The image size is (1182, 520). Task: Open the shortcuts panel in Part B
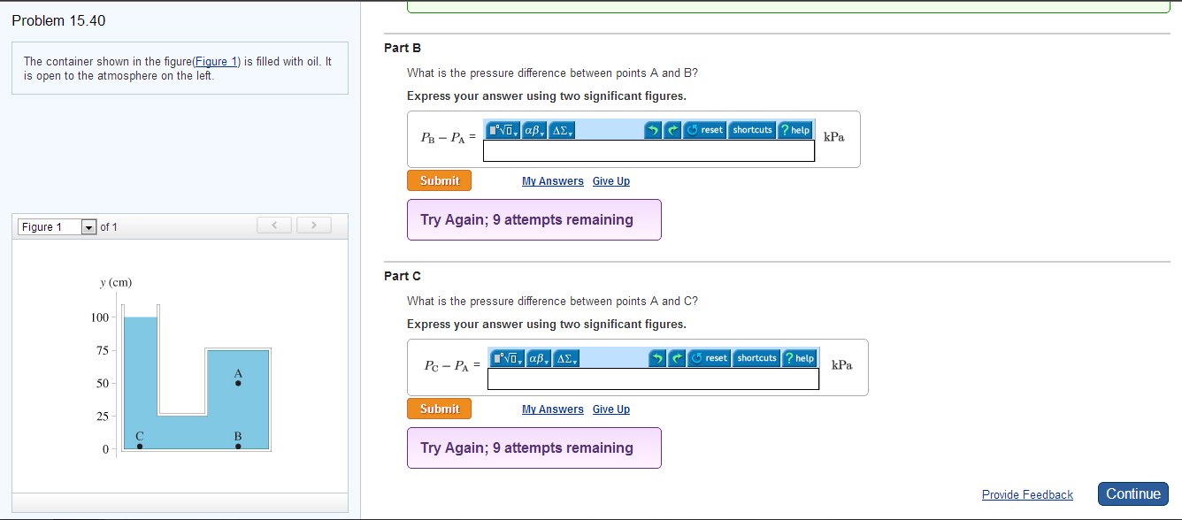click(x=751, y=129)
